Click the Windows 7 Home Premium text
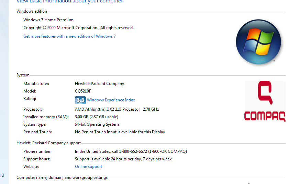288x184 pixels. coord(48,20)
